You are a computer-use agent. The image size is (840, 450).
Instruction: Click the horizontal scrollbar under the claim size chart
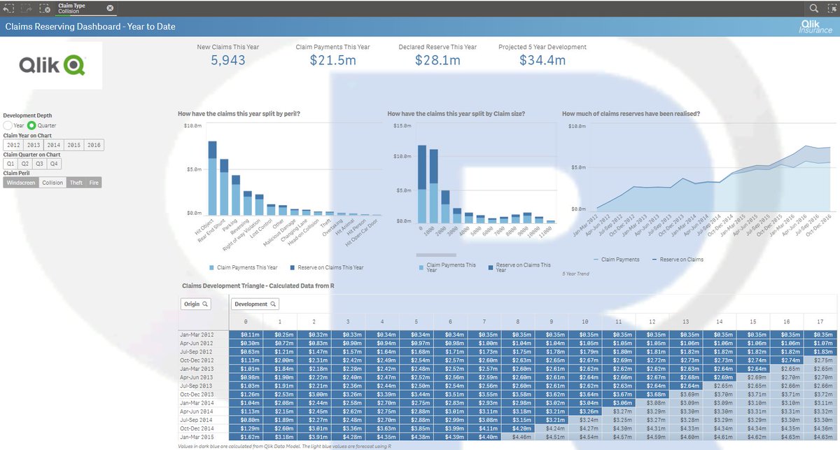click(436, 255)
